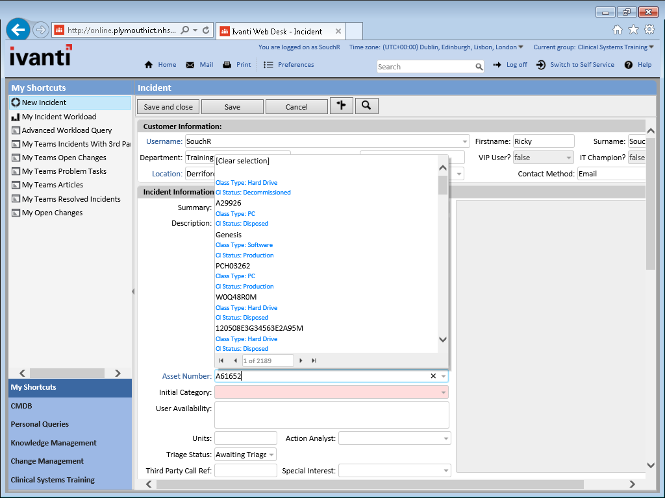Click Save and close button
Screen dimensions: 665x498
click(x=168, y=107)
